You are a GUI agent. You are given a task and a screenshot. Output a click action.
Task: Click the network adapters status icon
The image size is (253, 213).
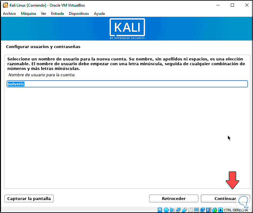click(178, 210)
